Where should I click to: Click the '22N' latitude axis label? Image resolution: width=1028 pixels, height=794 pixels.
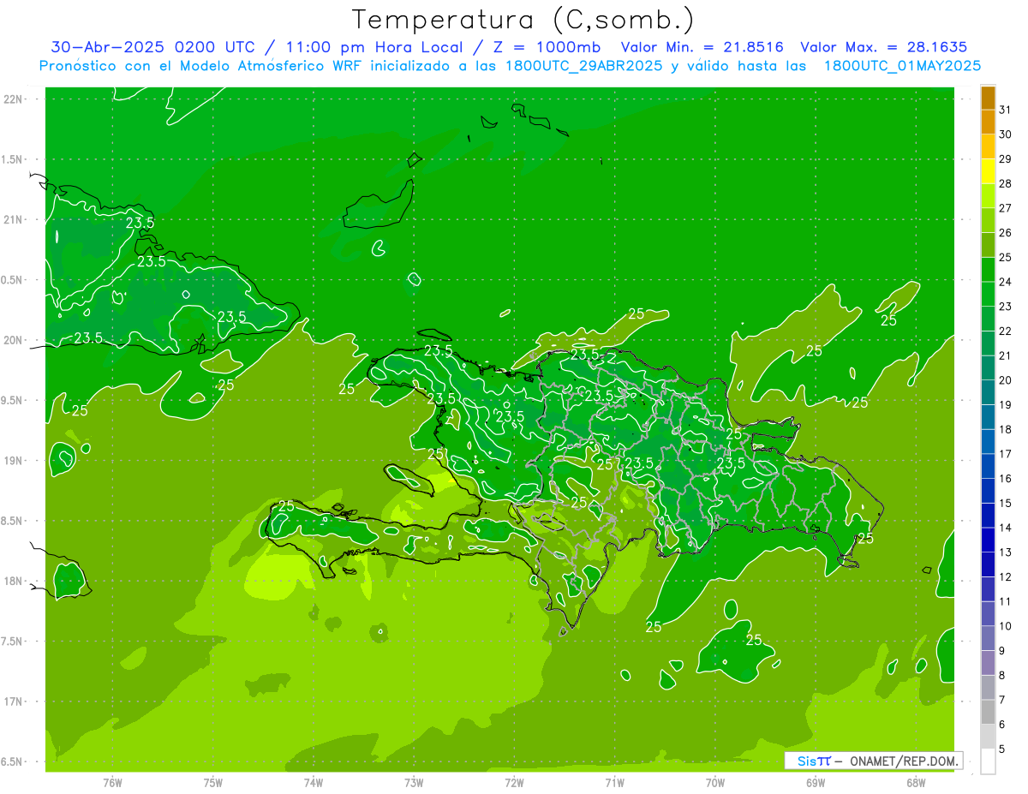point(14,99)
